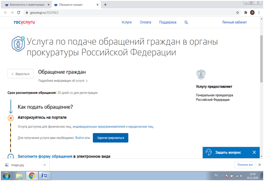Open the Услуги menu item
The image size is (264, 181).
(x=127, y=22)
